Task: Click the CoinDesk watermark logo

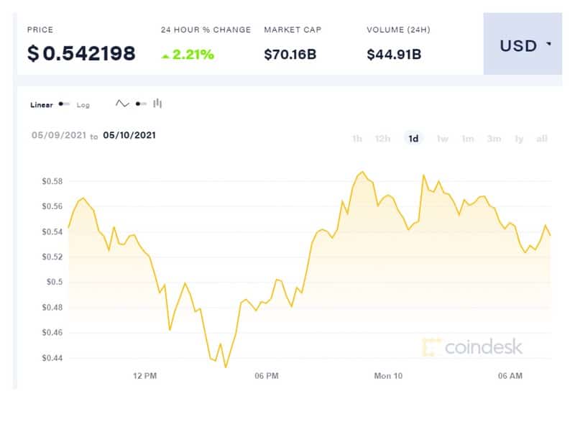Action: pos(472,347)
